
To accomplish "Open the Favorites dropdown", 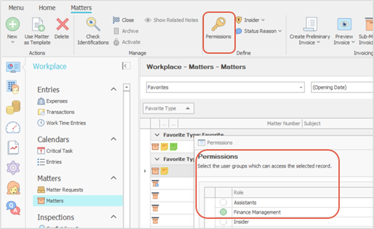I will click(225, 87).
